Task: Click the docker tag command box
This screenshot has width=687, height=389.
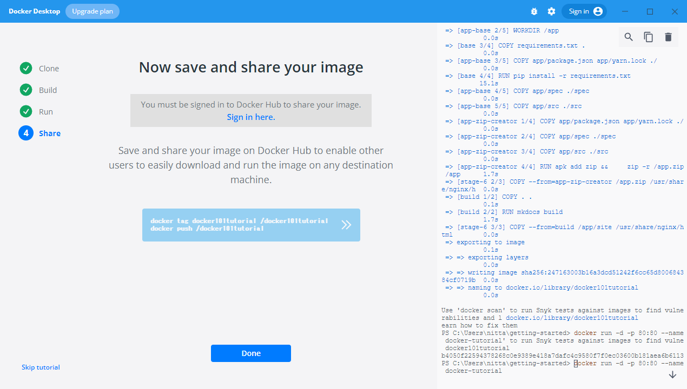Action: pyautogui.click(x=239, y=225)
